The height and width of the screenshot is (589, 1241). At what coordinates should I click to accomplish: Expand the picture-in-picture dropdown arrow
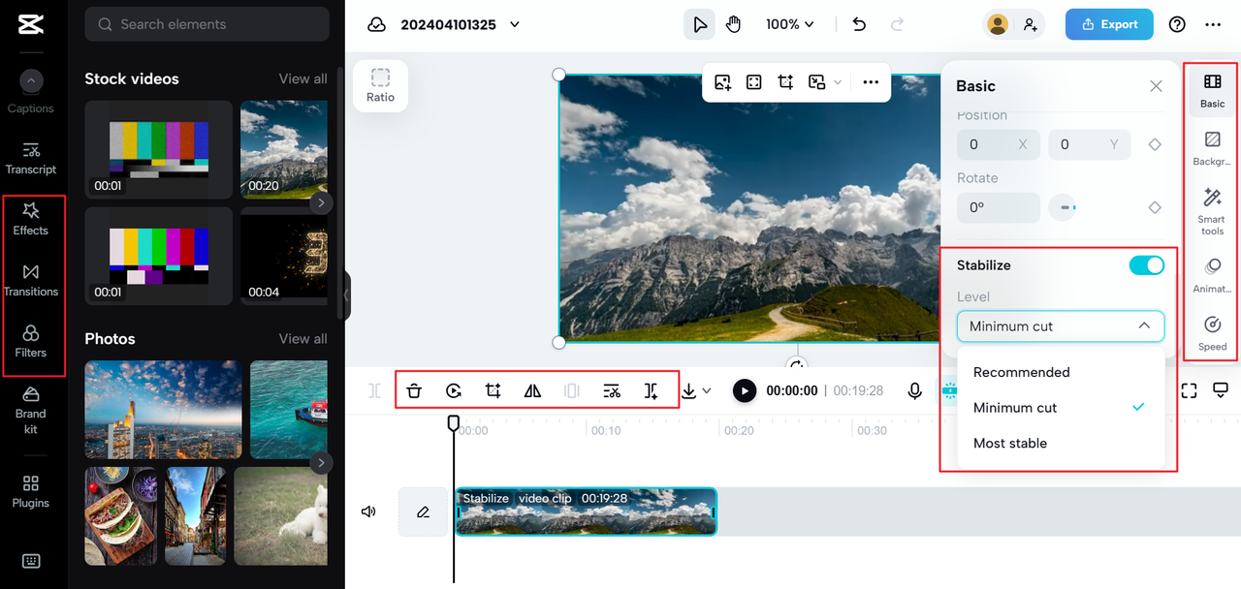pyautogui.click(x=838, y=82)
